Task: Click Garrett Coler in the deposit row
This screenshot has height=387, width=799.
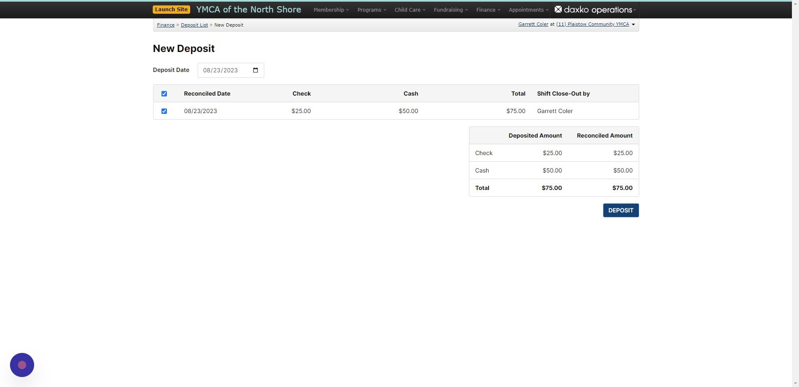Action: pos(555,111)
